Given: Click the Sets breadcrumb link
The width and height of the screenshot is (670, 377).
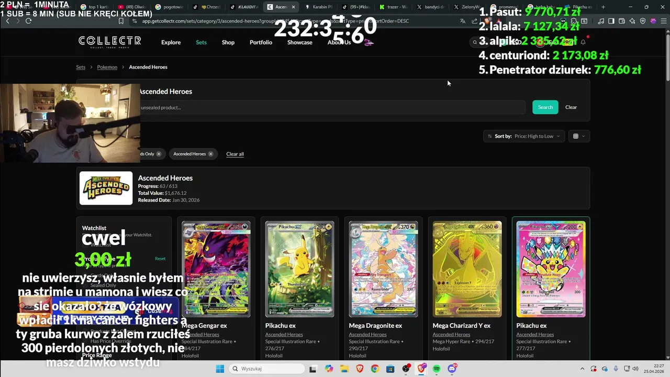Looking at the screenshot, I should pyautogui.click(x=81, y=67).
